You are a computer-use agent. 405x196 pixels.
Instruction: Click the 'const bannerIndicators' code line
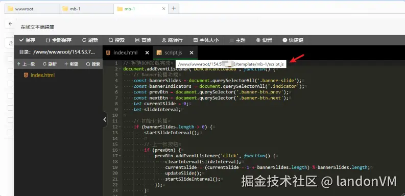219,86
